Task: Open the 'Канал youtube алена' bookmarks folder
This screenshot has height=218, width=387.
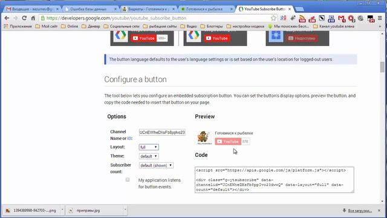Action: click(334, 26)
